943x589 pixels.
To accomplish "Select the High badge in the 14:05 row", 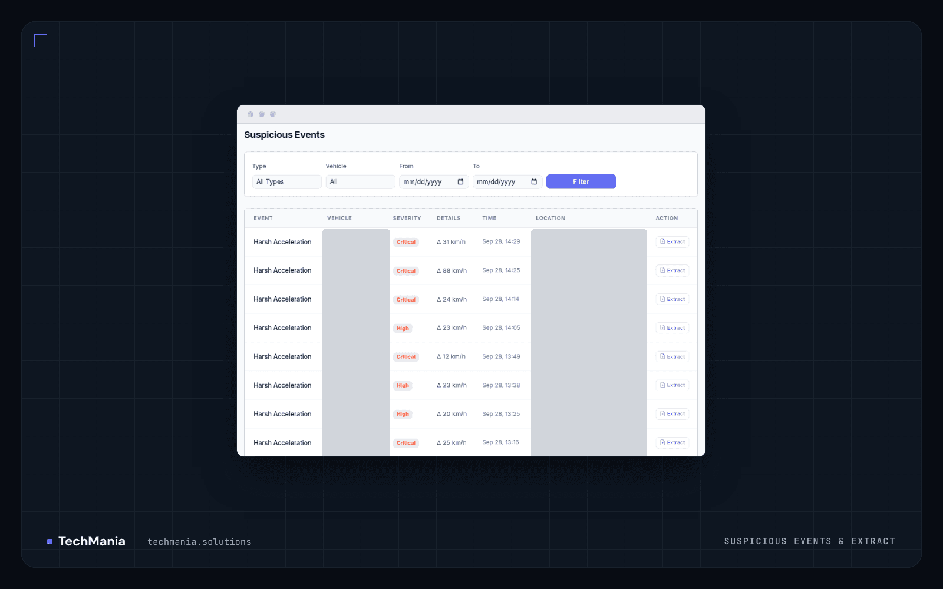I will [403, 328].
